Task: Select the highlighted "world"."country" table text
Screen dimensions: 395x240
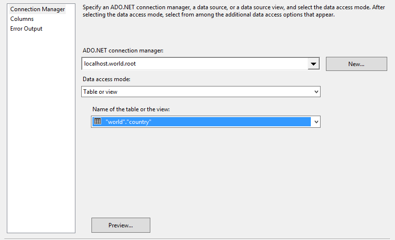Action: pyautogui.click(x=128, y=122)
